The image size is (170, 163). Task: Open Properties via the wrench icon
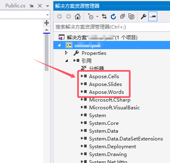point(143,17)
